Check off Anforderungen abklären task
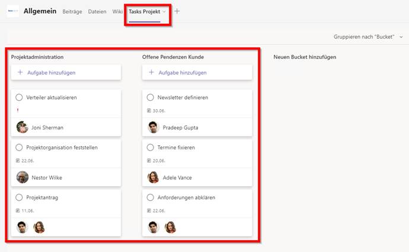Image resolution: width=409 pixels, height=252 pixels. [150, 197]
